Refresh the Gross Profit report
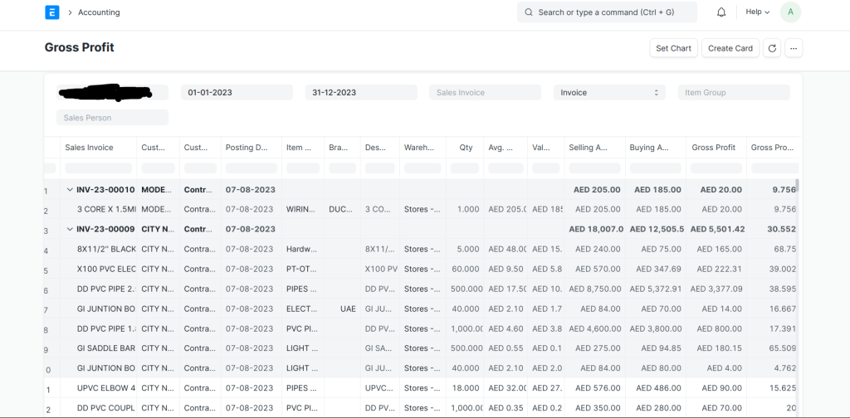Viewport: 850px width, 418px height. [x=772, y=48]
